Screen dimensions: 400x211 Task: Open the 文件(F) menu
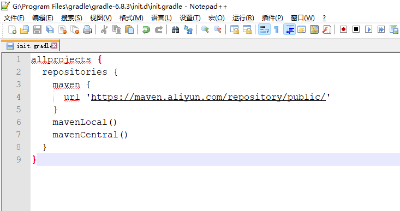14,18
